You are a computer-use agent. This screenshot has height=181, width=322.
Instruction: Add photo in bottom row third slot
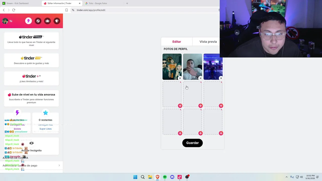221,133
